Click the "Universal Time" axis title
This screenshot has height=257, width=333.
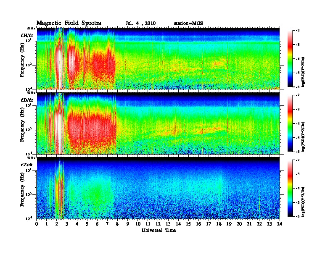[x=159, y=230]
